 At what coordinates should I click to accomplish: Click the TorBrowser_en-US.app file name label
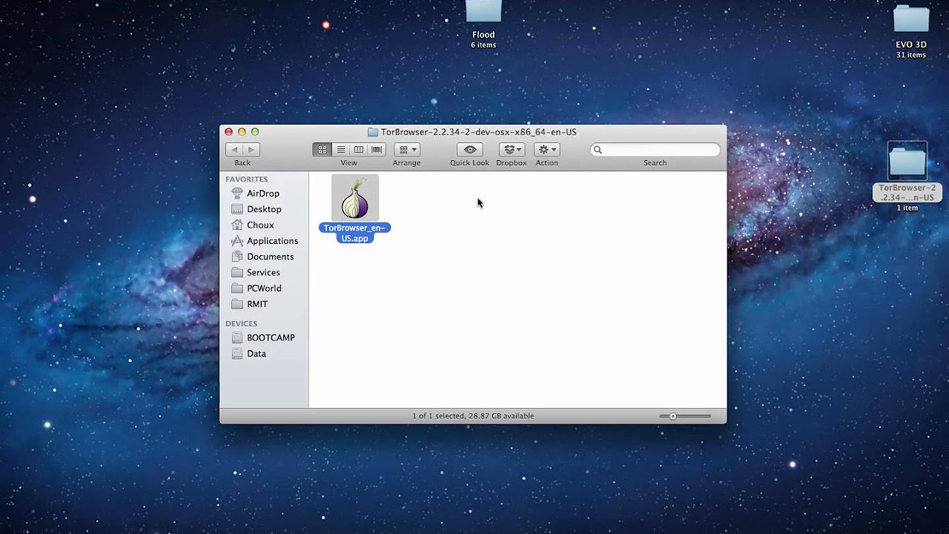coord(355,233)
